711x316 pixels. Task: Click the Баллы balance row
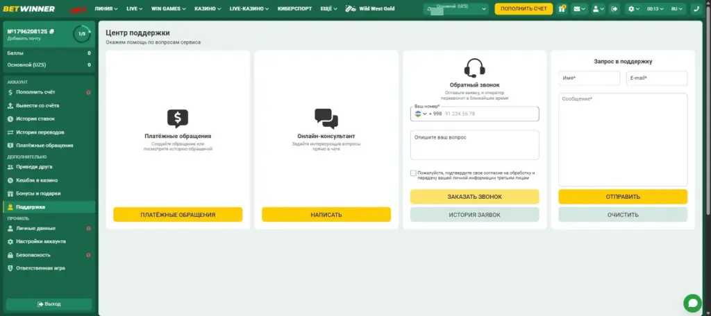(x=49, y=53)
